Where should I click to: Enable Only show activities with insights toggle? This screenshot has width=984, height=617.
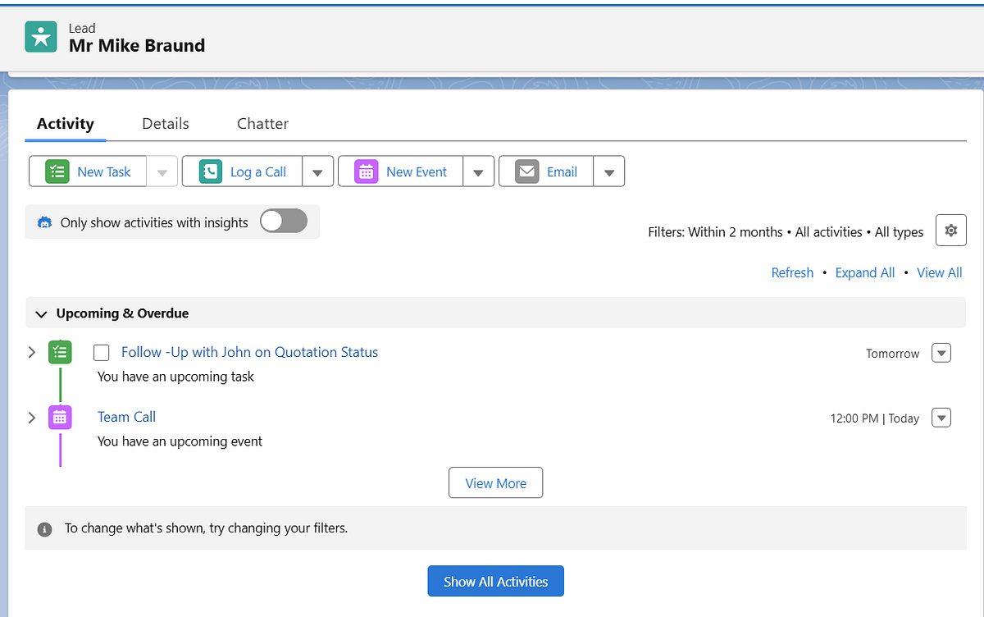click(283, 222)
